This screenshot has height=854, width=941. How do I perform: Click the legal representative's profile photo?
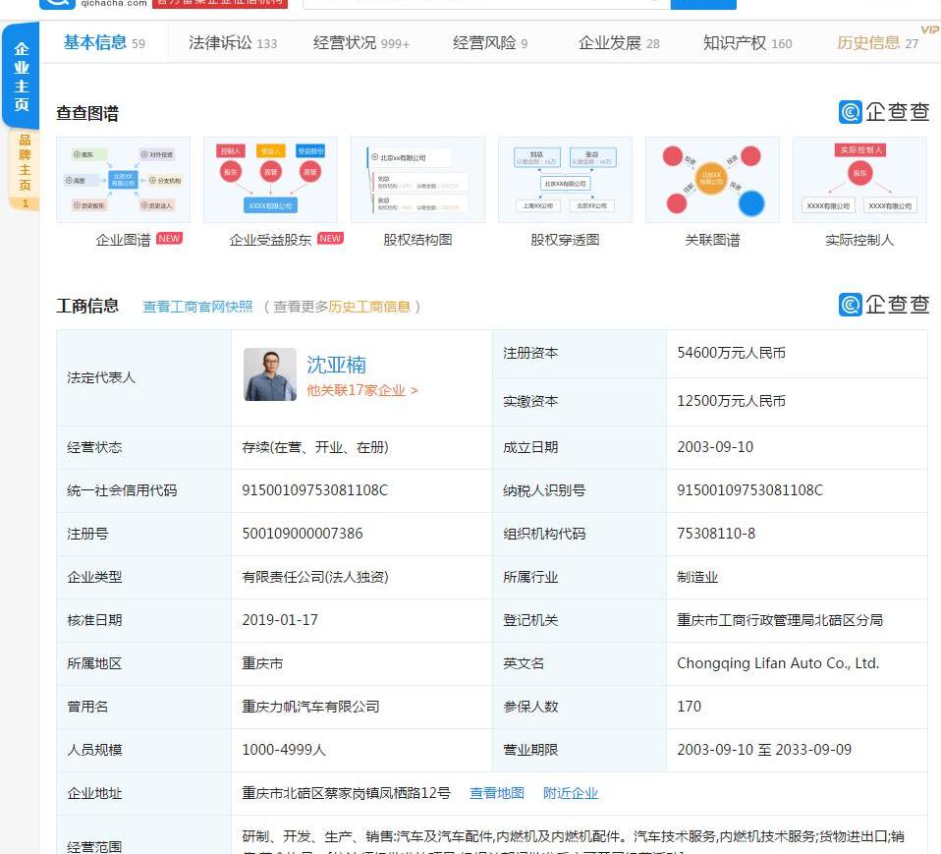point(270,374)
